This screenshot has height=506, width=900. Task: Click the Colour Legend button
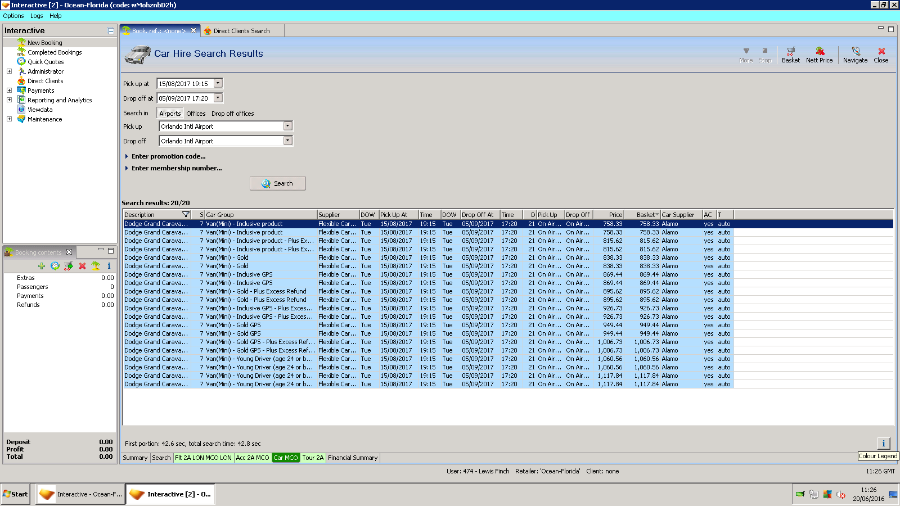point(877,456)
